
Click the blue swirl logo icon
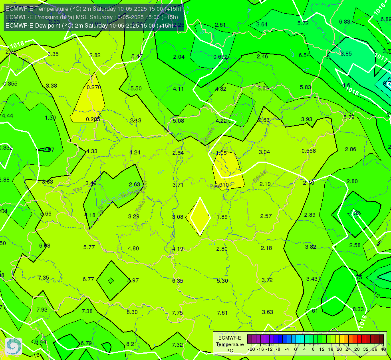pos(14,346)
